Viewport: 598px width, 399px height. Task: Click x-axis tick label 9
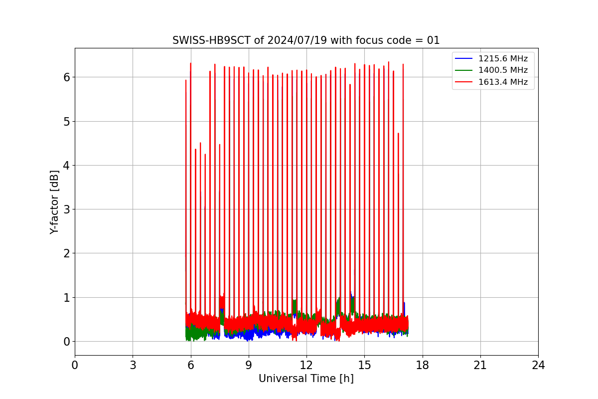coord(249,365)
